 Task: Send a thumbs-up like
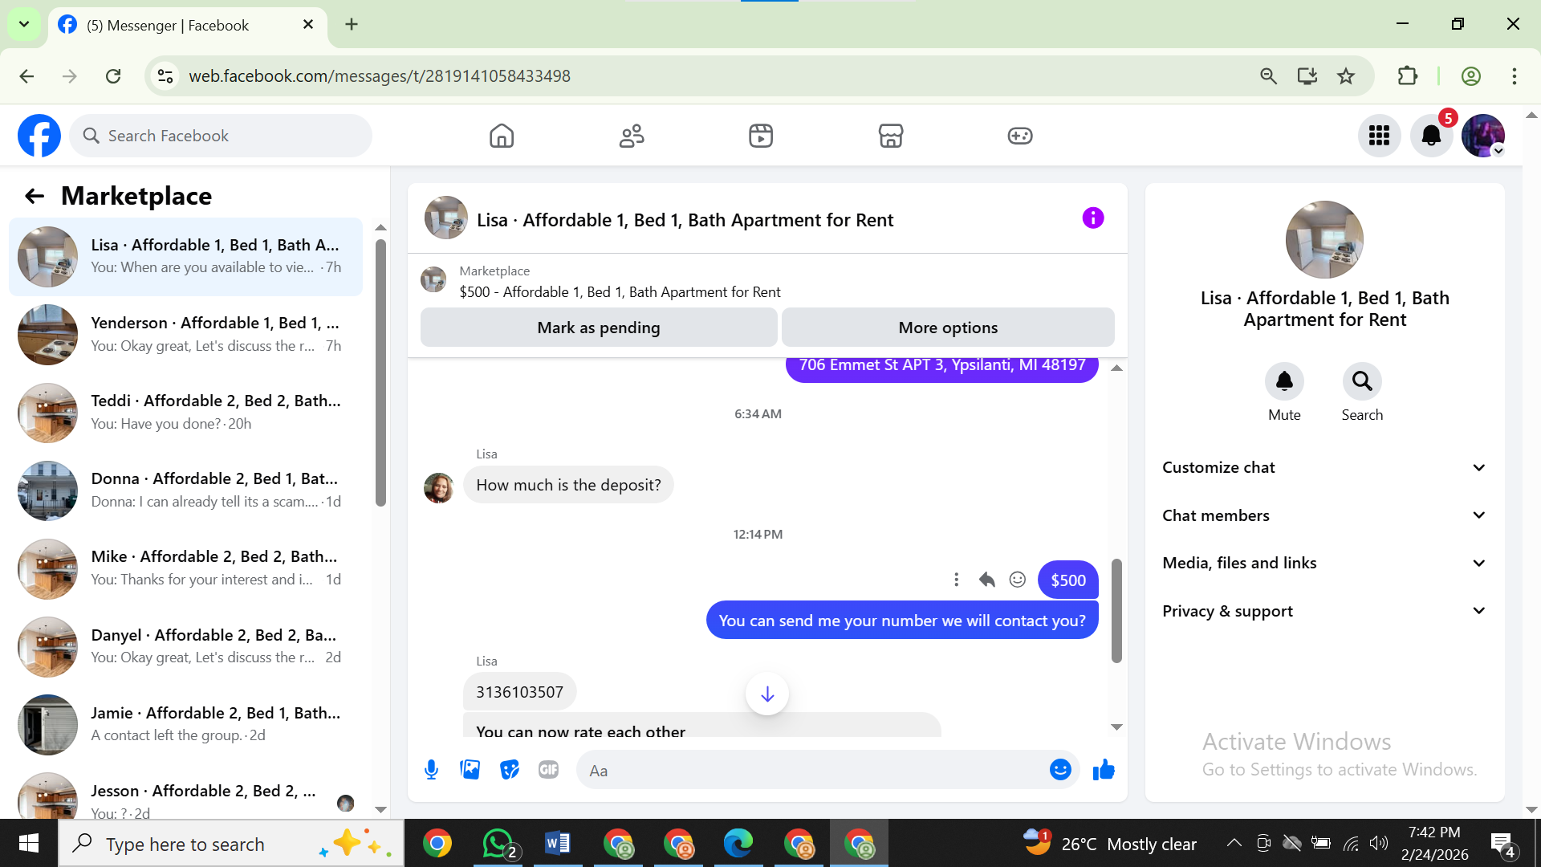1104,770
